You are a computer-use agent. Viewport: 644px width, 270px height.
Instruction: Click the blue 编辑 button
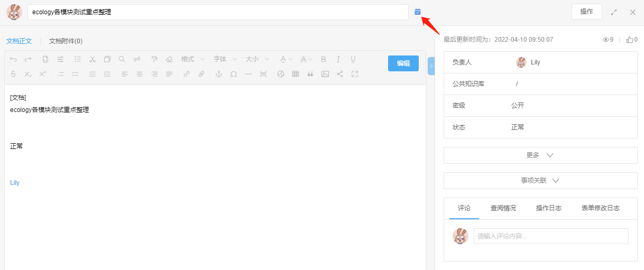(x=403, y=63)
